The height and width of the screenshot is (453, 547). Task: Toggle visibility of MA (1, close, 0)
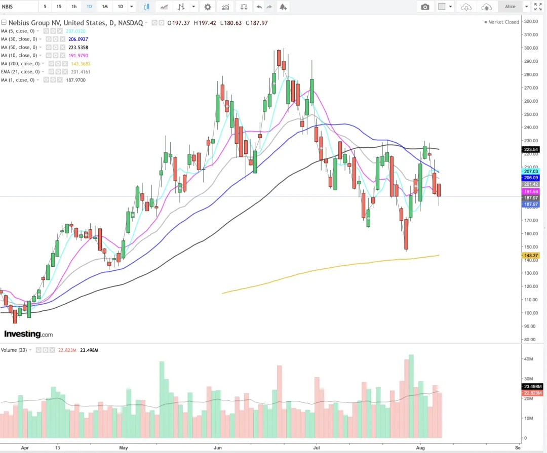tap(46, 80)
